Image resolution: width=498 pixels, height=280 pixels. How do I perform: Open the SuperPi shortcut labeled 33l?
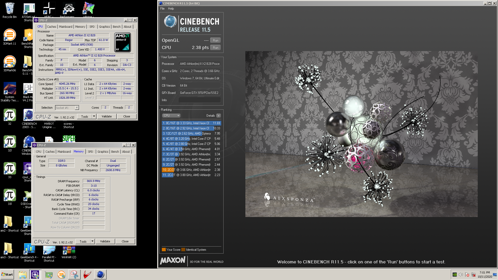click(x=10, y=197)
